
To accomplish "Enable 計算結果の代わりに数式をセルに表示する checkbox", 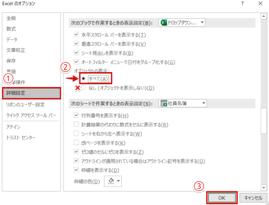I will coord(76,124).
